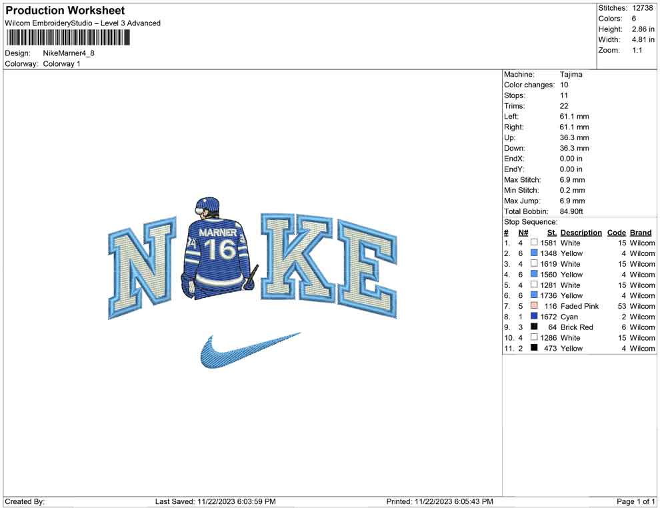Click the Printed timestamp
The width and height of the screenshot is (660, 508).
(x=439, y=501)
